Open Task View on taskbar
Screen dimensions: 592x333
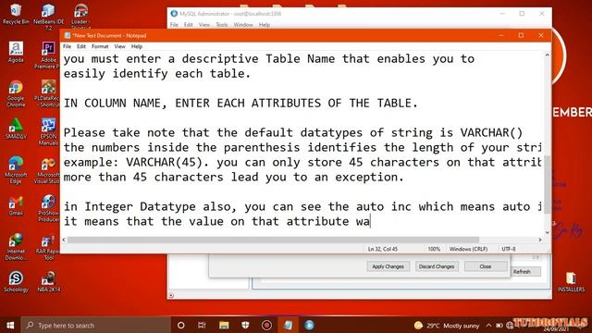pos(202,325)
